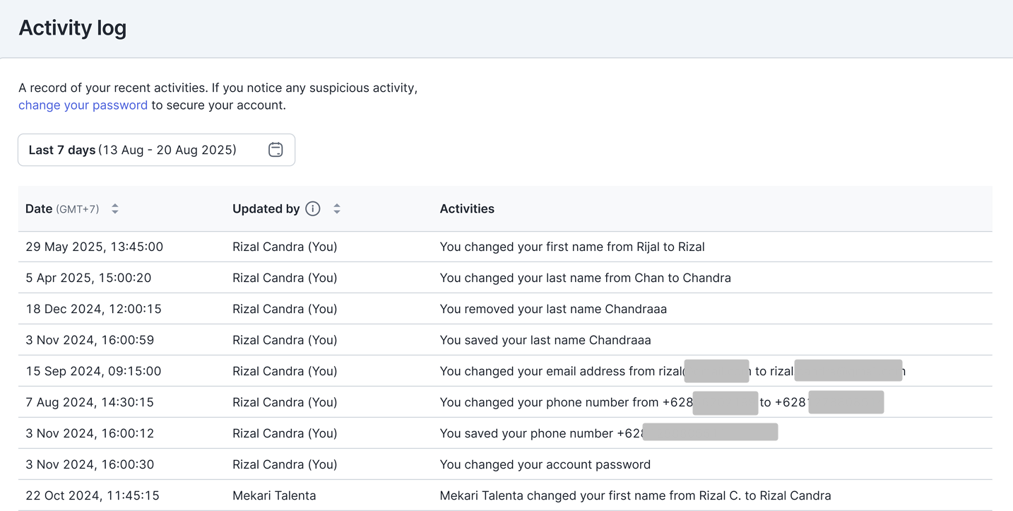Image resolution: width=1013 pixels, height=511 pixels.
Task: Click the info icon beside Updated by
Action: [x=313, y=208]
